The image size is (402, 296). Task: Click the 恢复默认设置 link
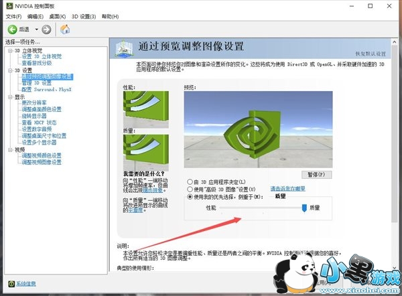[x=371, y=54]
